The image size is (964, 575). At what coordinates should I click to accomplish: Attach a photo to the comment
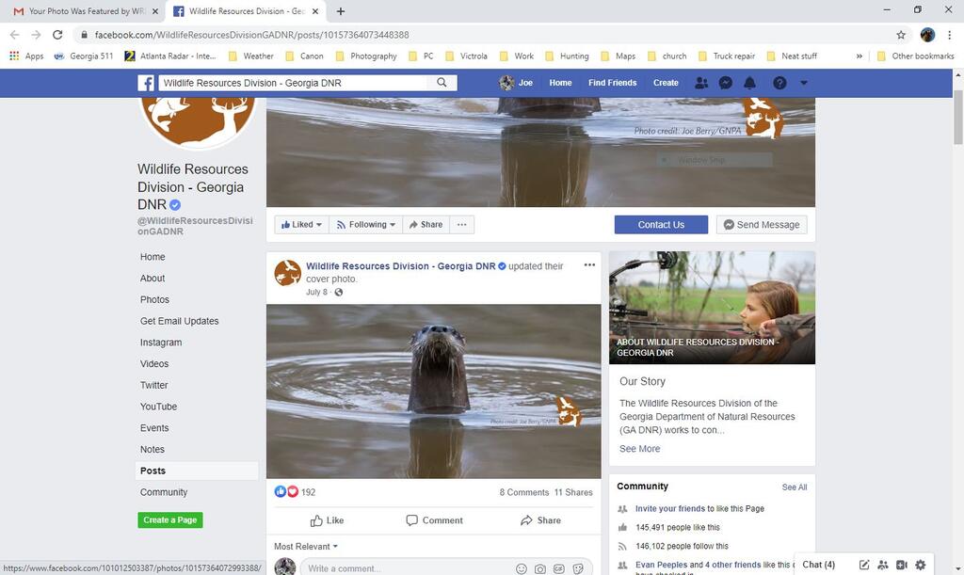pyautogui.click(x=539, y=568)
